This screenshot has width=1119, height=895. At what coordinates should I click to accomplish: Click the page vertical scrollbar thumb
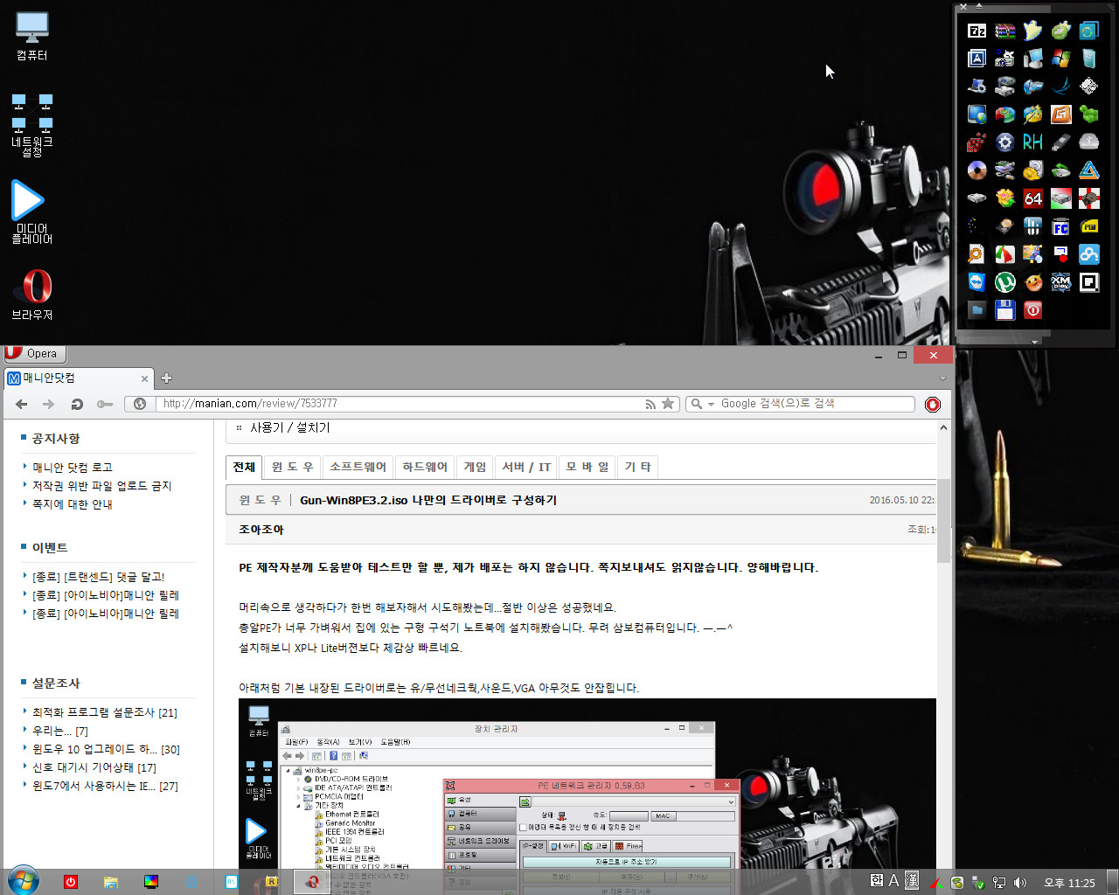click(943, 520)
